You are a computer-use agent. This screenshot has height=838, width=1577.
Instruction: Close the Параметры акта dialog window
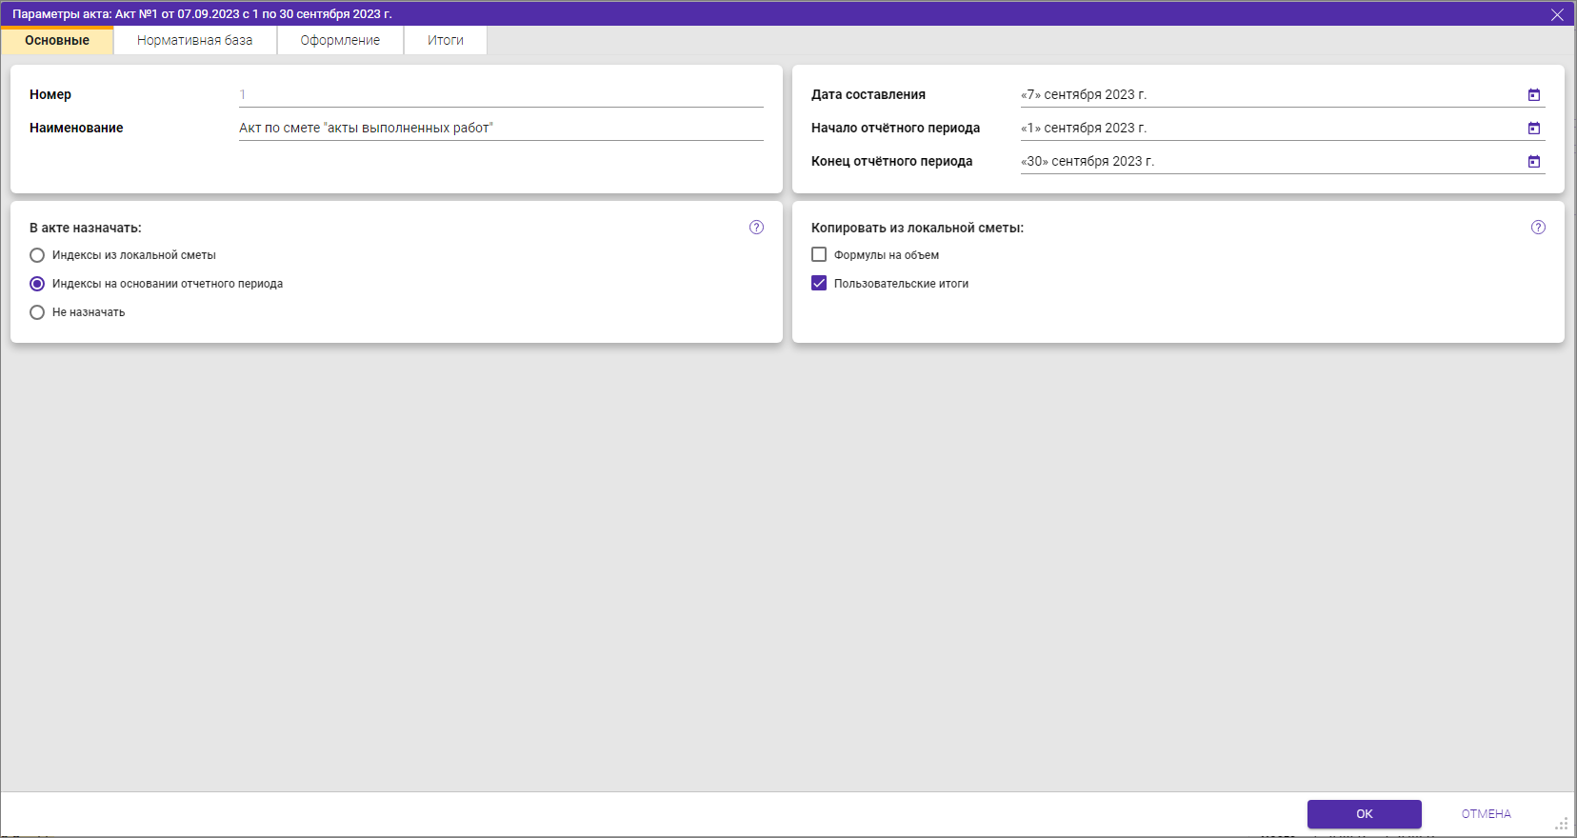click(1557, 14)
